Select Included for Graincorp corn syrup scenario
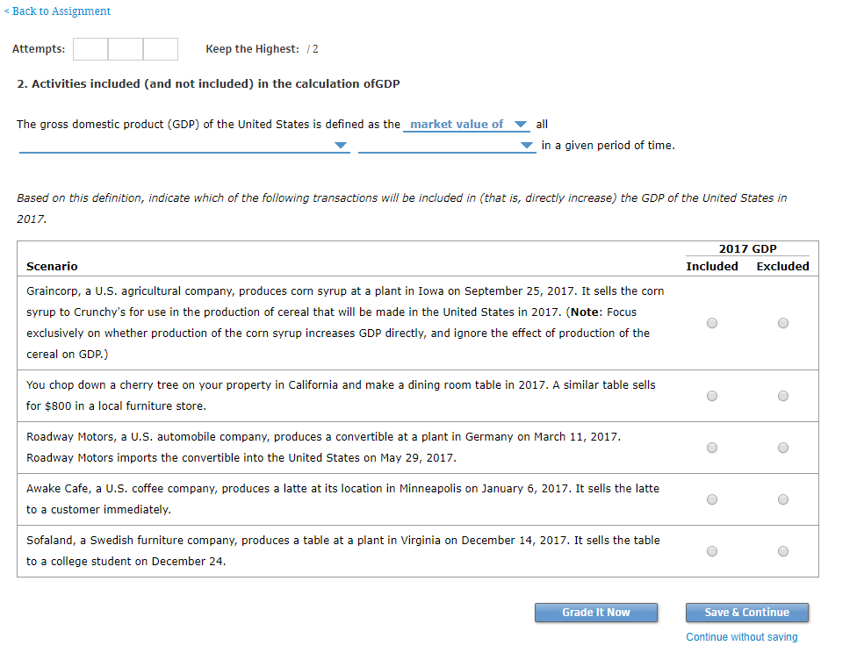Screen dimensions: 857x660 (x=712, y=323)
